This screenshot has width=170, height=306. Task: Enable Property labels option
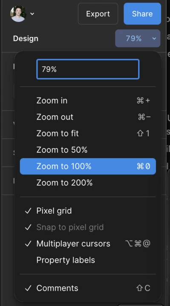click(x=88, y=260)
